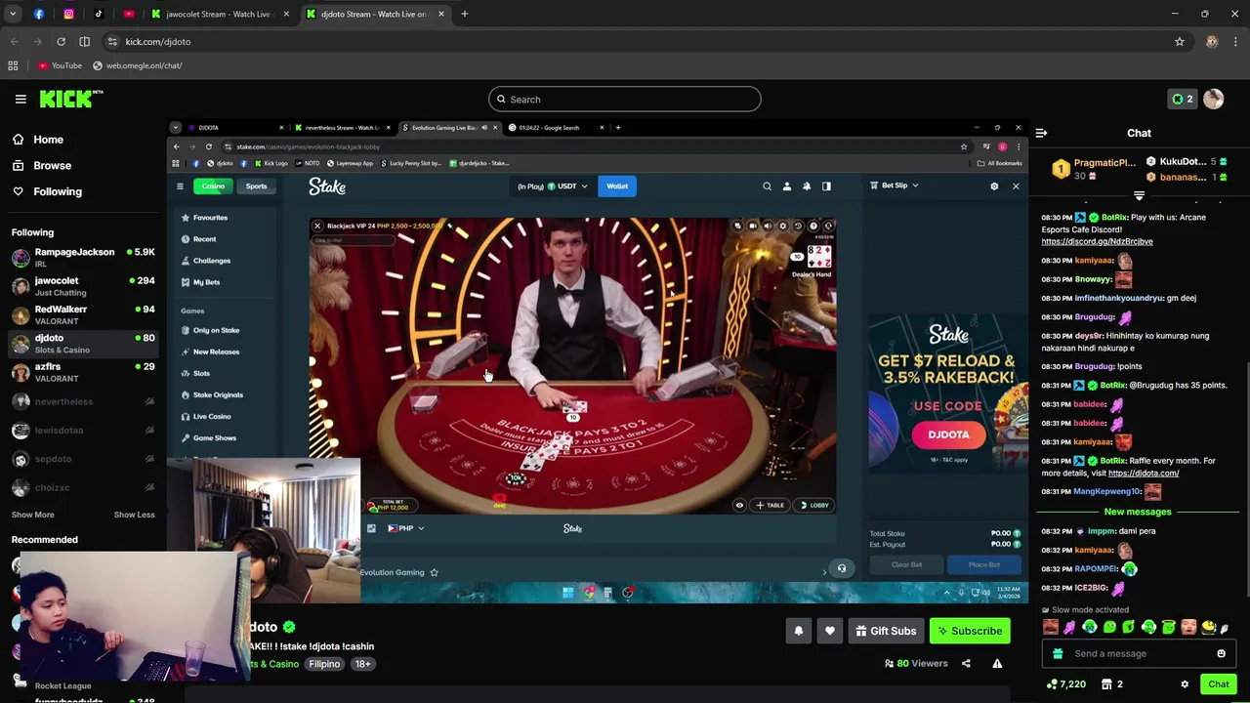Open jawocolet channel in sidebar
The height and width of the screenshot is (703, 1250).
point(83,286)
